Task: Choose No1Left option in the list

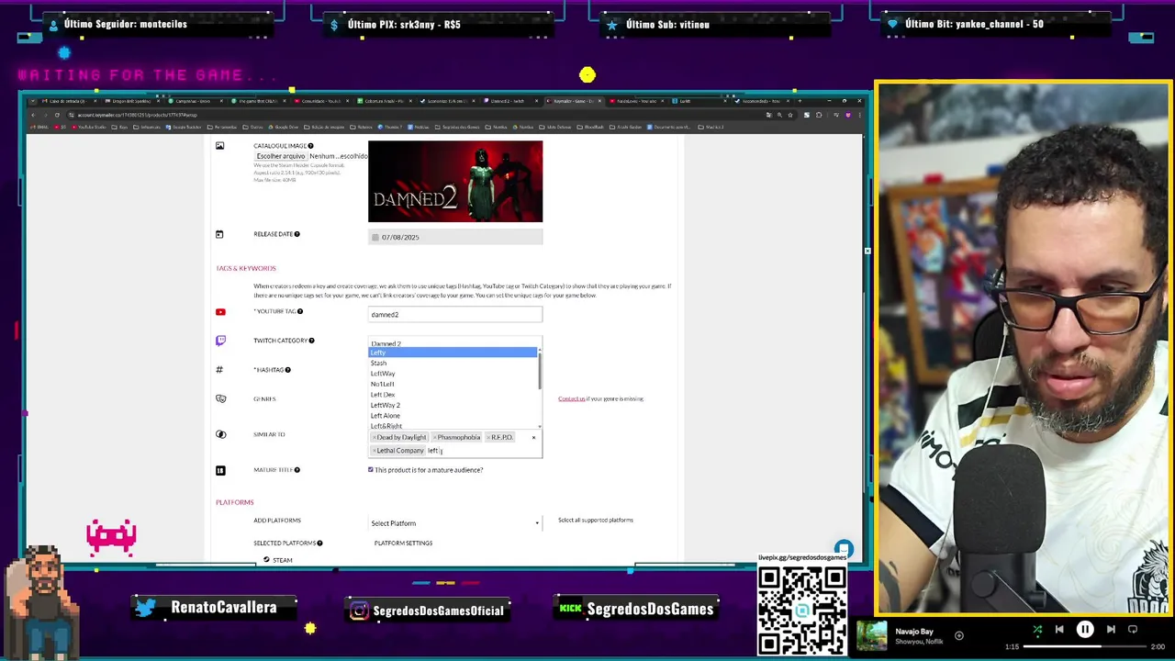Action: click(453, 385)
